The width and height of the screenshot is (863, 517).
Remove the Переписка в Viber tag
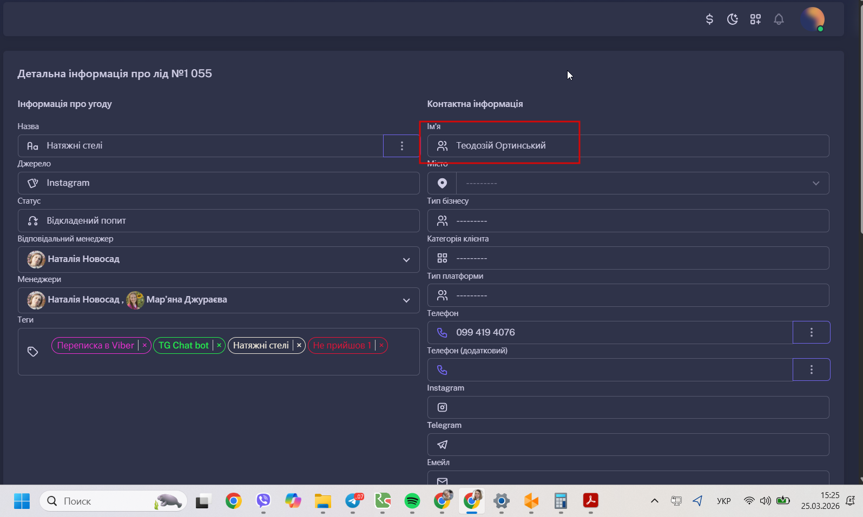144,345
